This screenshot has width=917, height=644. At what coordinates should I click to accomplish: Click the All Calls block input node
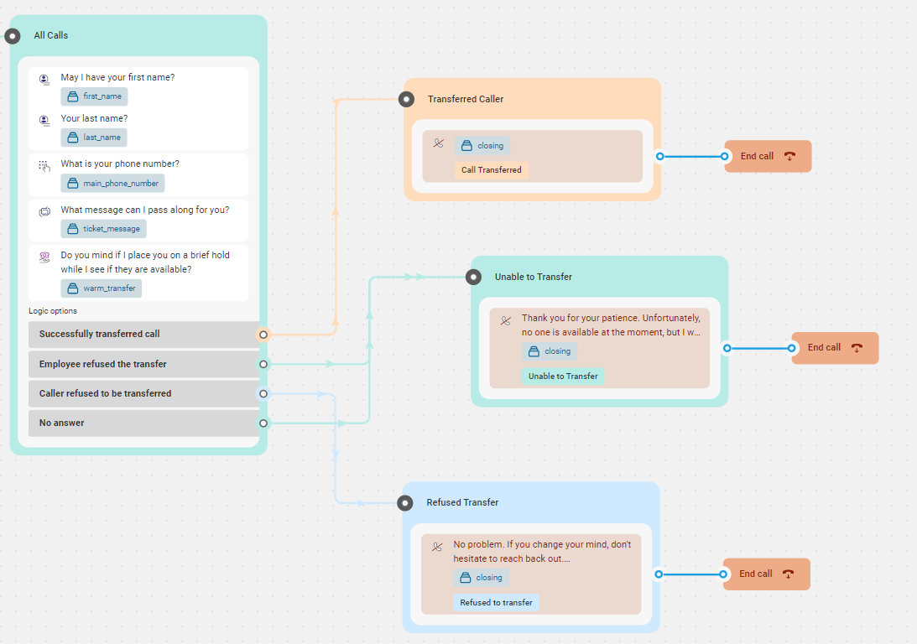[x=13, y=36]
